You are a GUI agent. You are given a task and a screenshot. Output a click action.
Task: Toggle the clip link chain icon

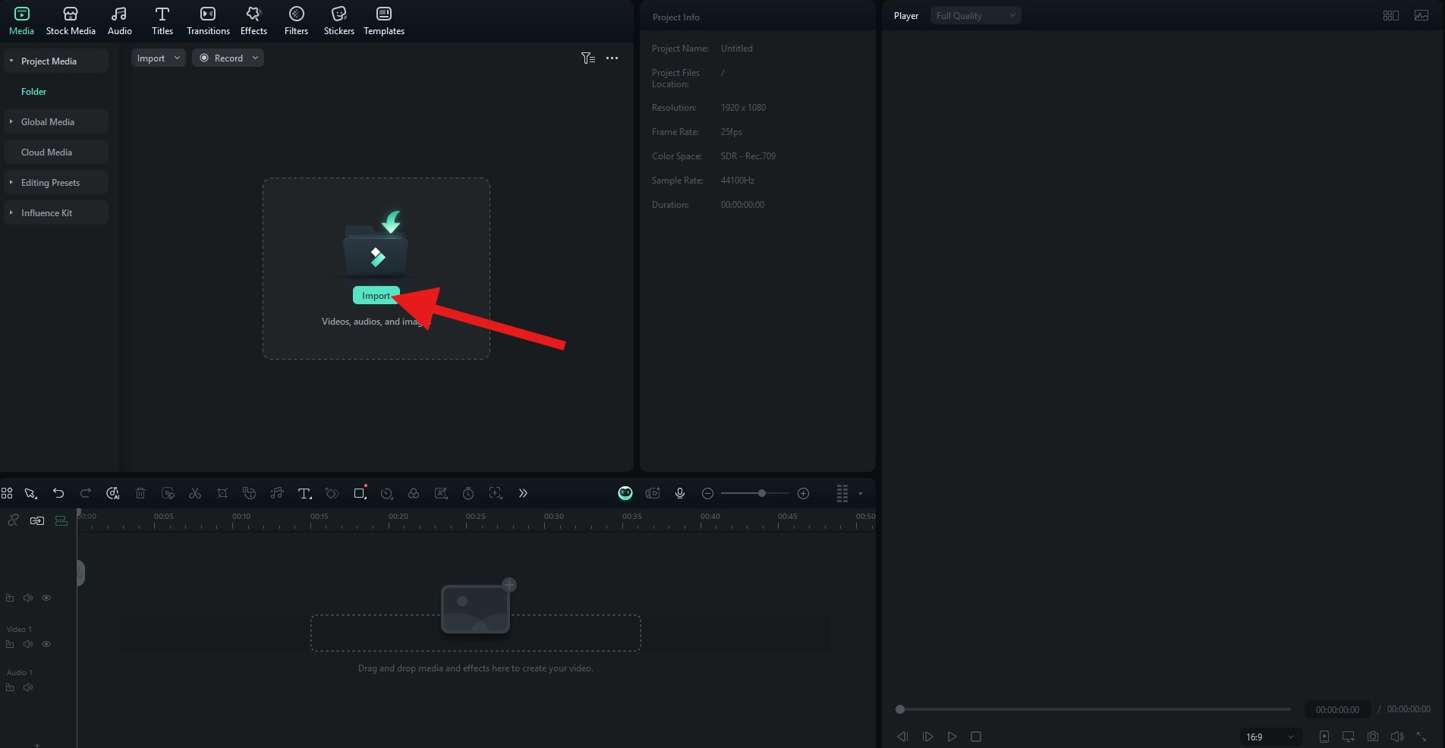(x=37, y=520)
